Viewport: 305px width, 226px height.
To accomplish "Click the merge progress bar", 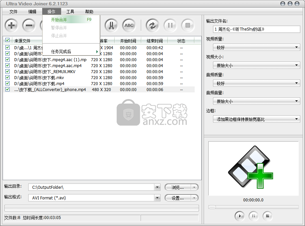I will click(102, 208).
